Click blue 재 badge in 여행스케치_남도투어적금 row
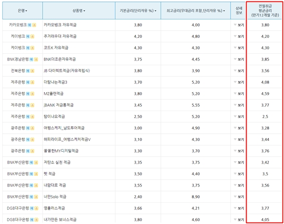This screenshot has height=224, width=284. click(x=28, y=128)
